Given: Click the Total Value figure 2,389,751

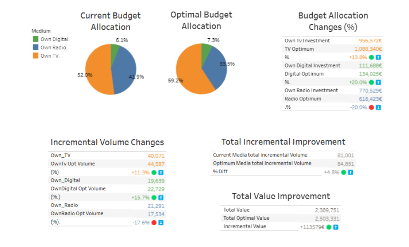Looking at the screenshot, I should tap(327, 210).
